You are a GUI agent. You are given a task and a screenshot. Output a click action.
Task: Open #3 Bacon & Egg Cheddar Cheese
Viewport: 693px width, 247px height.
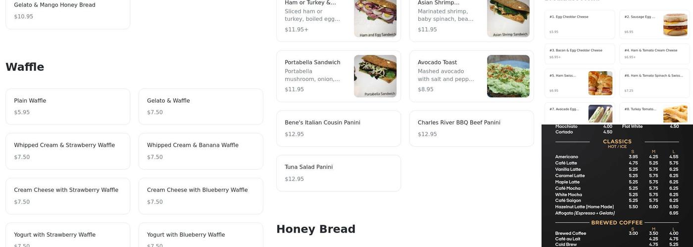(579, 53)
